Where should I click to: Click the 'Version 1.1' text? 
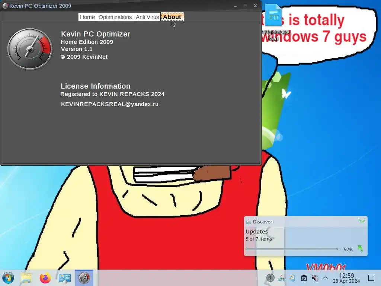tap(77, 49)
